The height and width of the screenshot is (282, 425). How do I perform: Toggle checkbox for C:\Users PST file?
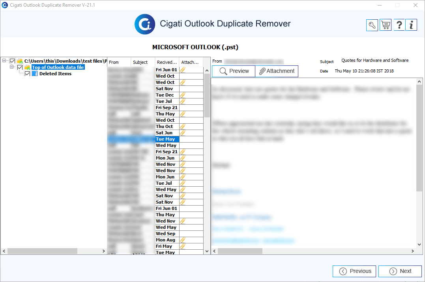tap(13, 61)
